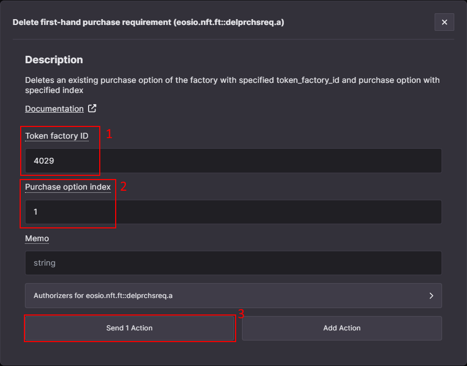Click the Description heading
The image size is (467, 366).
tap(54, 59)
